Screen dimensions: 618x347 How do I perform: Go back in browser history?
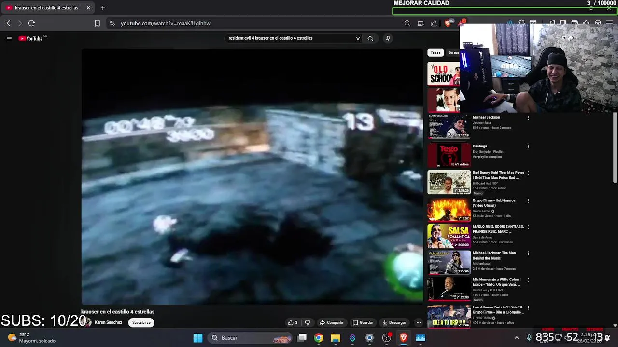(x=9, y=23)
